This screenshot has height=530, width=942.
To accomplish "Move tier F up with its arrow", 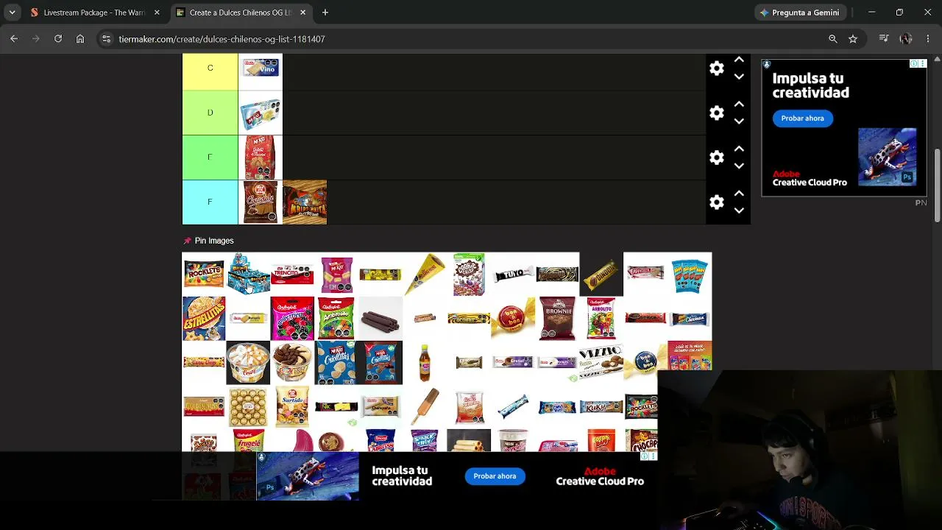I will tap(739, 194).
